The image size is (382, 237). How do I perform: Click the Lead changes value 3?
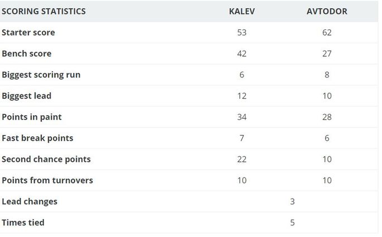292,201
